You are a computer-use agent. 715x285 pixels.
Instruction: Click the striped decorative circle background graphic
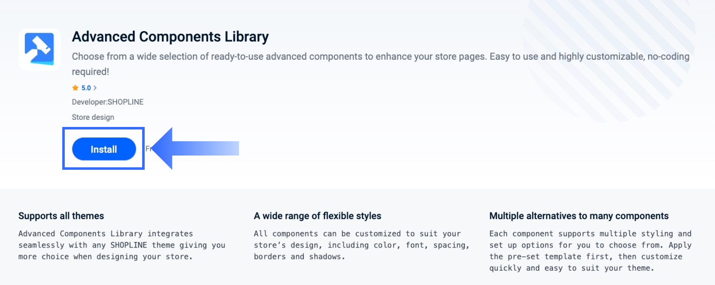(x=610, y=59)
